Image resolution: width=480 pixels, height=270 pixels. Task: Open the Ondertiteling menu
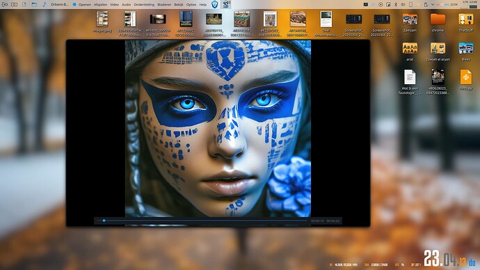pos(144,5)
